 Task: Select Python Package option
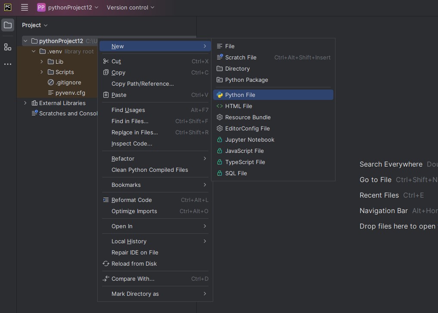click(273, 80)
